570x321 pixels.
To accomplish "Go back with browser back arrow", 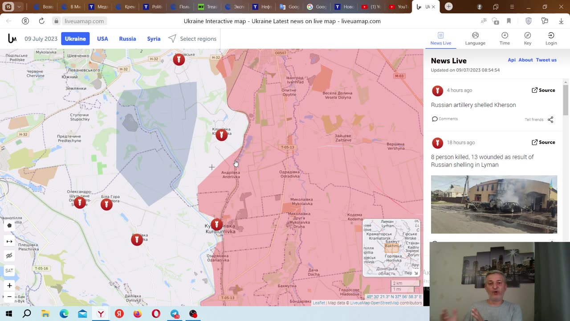I will tap(9, 21).
